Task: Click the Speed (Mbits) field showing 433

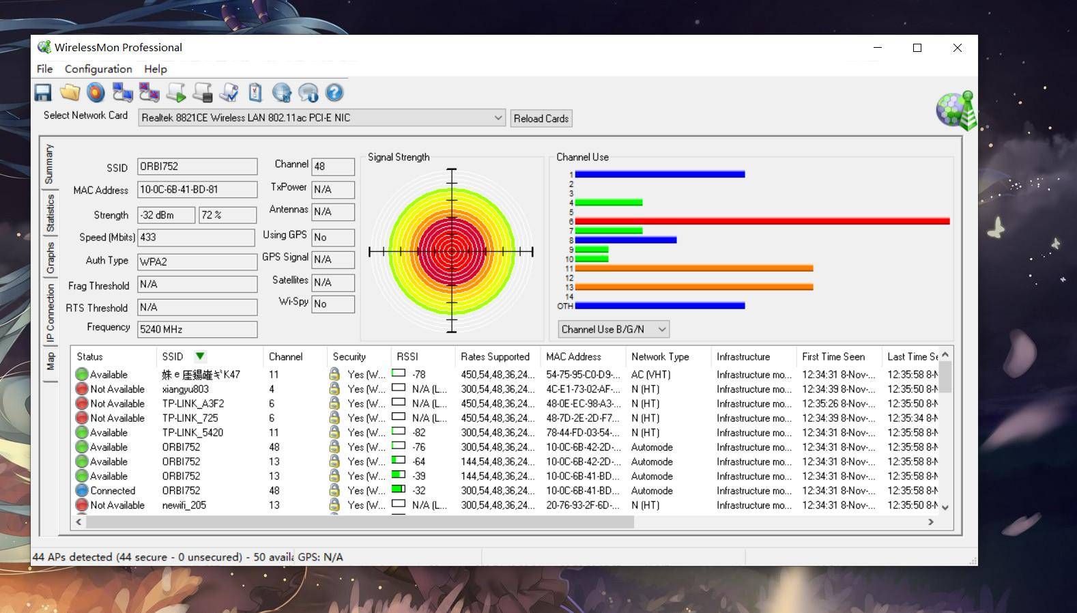Action: (197, 238)
